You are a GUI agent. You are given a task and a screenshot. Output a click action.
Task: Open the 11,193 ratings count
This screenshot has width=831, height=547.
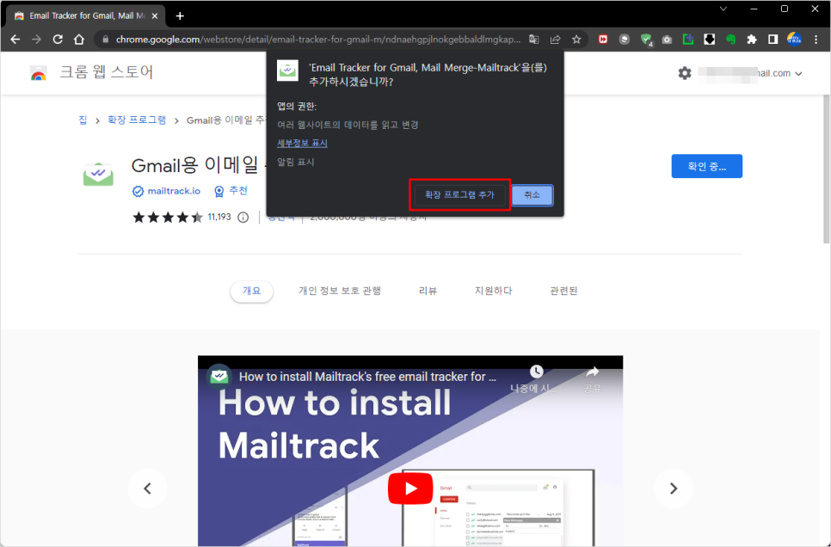tap(219, 217)
